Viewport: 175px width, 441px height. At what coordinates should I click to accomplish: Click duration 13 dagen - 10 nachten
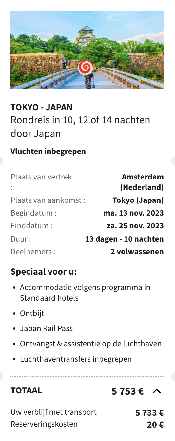125,239
